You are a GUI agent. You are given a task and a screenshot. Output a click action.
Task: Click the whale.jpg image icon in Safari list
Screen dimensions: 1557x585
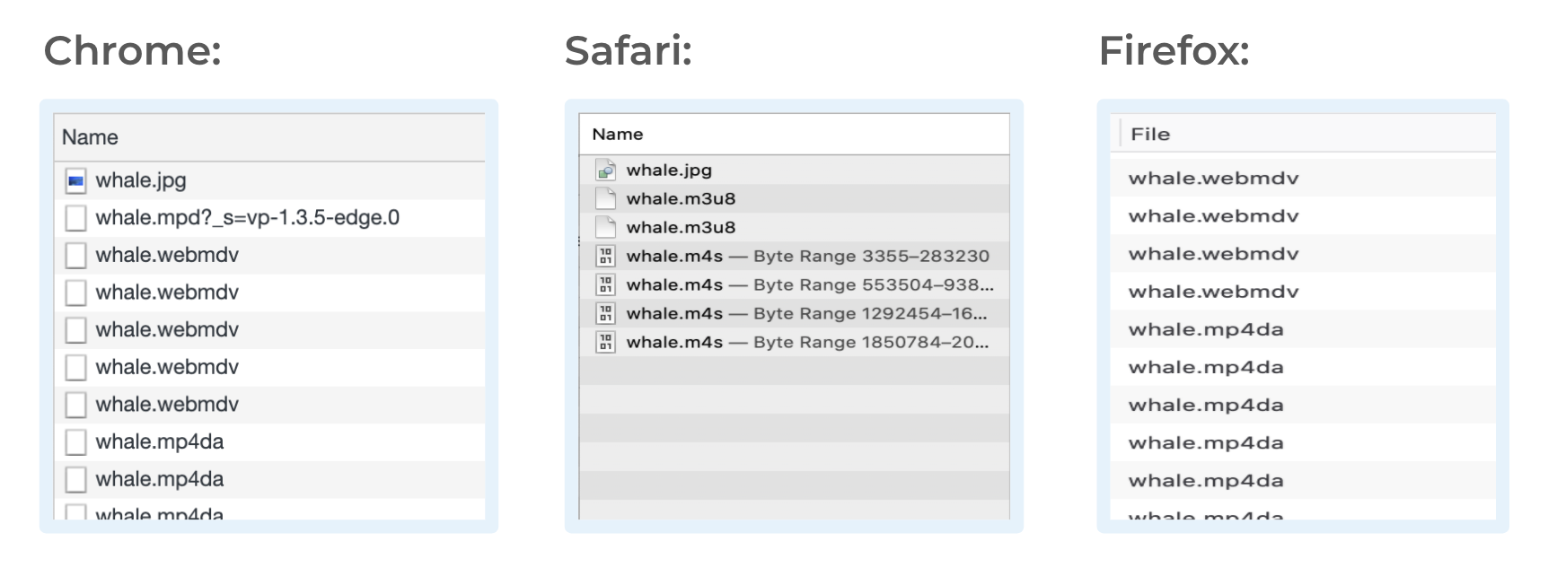pyautogui.click(x=606, y=170)
